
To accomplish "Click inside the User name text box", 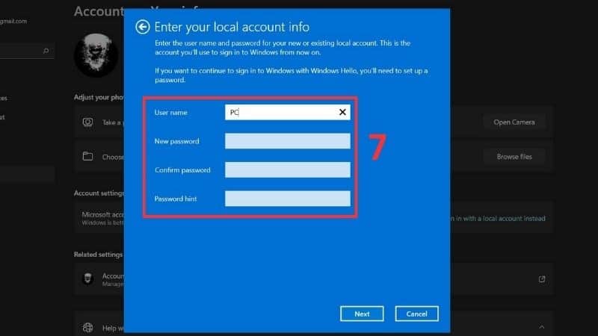I will click(280, 112).
